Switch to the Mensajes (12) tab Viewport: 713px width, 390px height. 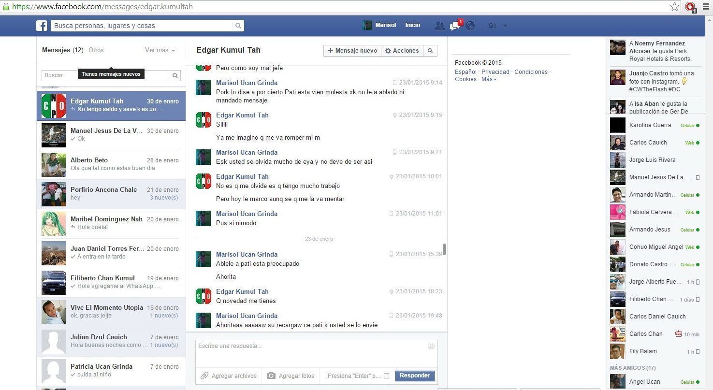(63, 50)
